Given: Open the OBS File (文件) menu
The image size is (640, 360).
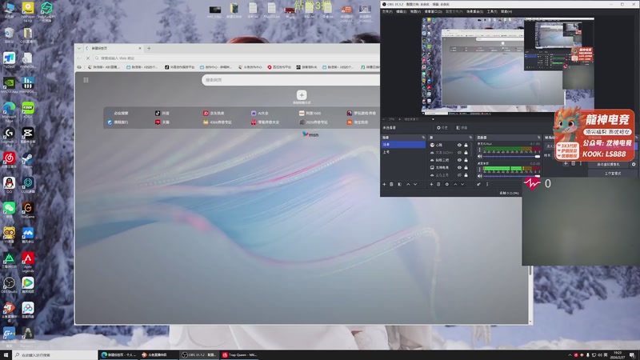Looking at the screenshot, I should 387,11.
